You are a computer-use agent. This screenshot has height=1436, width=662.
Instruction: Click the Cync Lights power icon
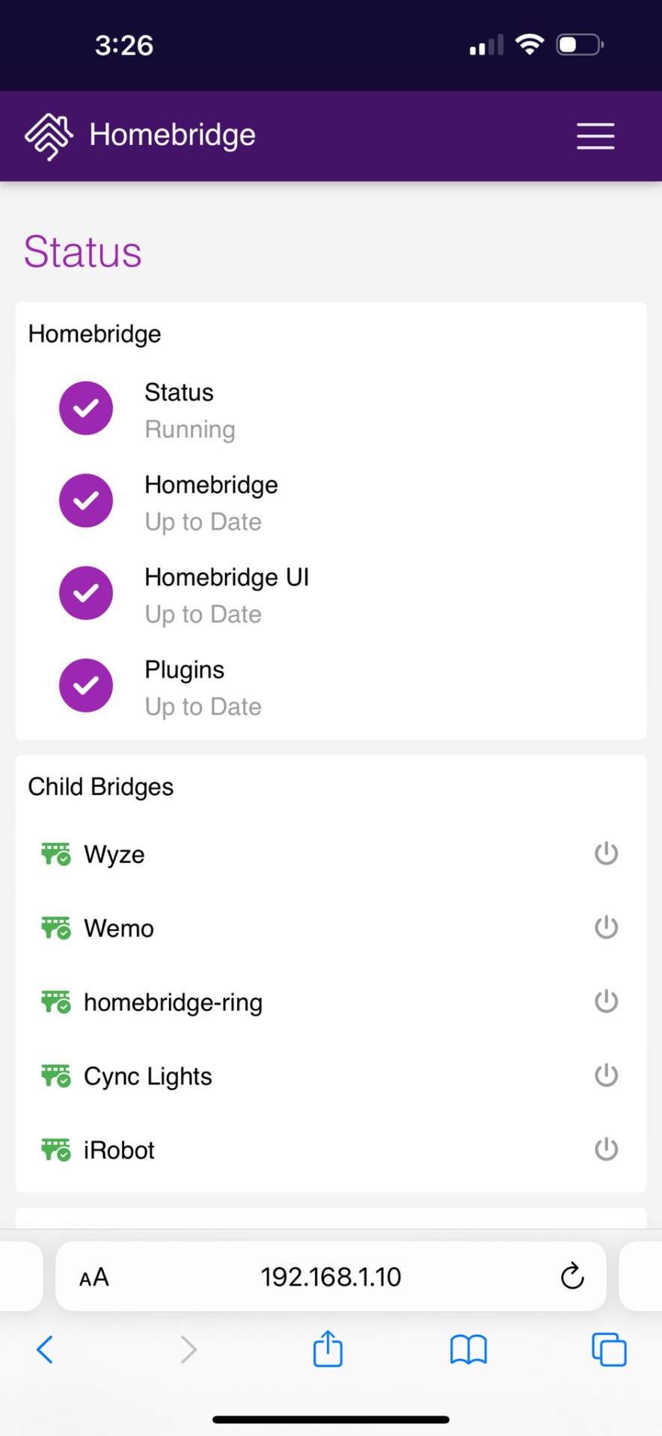[606, 1076]
